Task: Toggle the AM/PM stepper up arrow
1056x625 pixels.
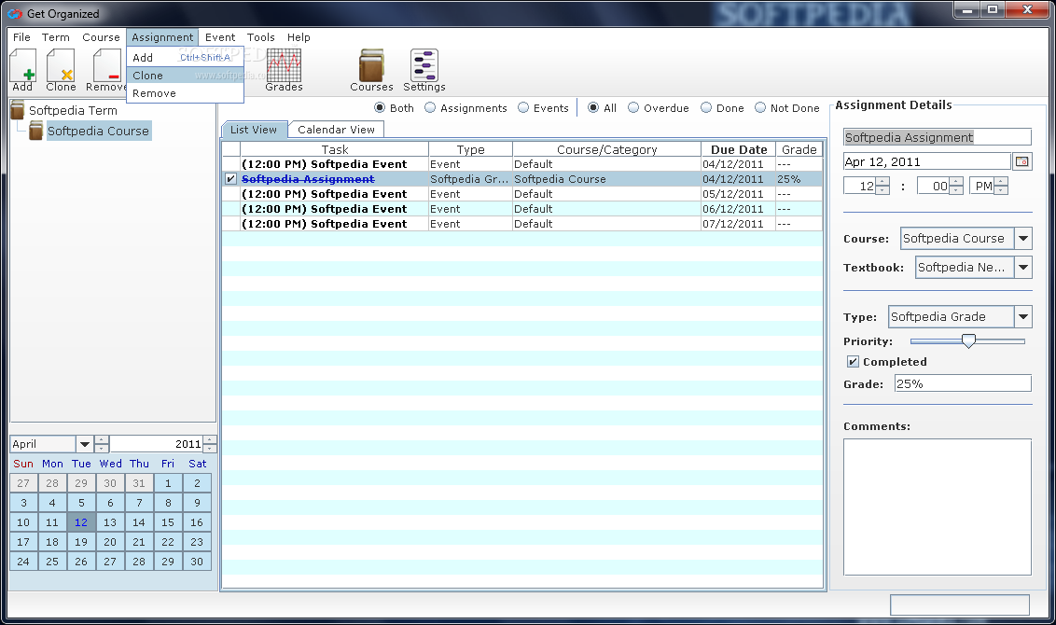Action: [x=1001, y=182]
